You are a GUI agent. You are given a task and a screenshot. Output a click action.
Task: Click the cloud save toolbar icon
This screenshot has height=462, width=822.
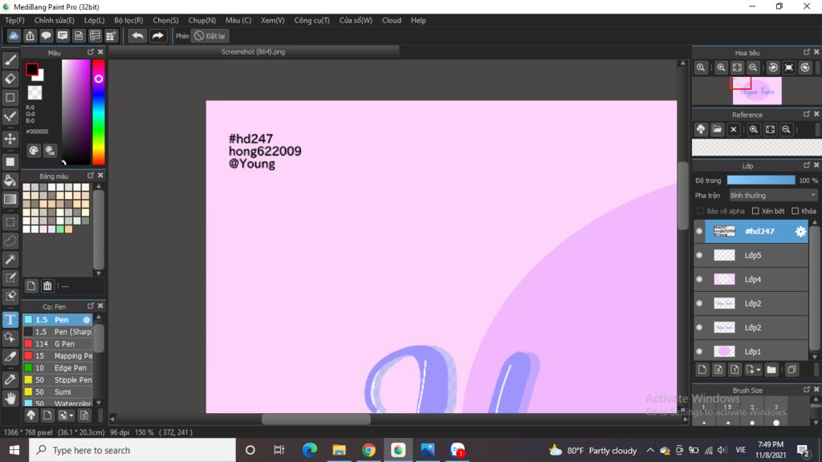tap(14, 35)
